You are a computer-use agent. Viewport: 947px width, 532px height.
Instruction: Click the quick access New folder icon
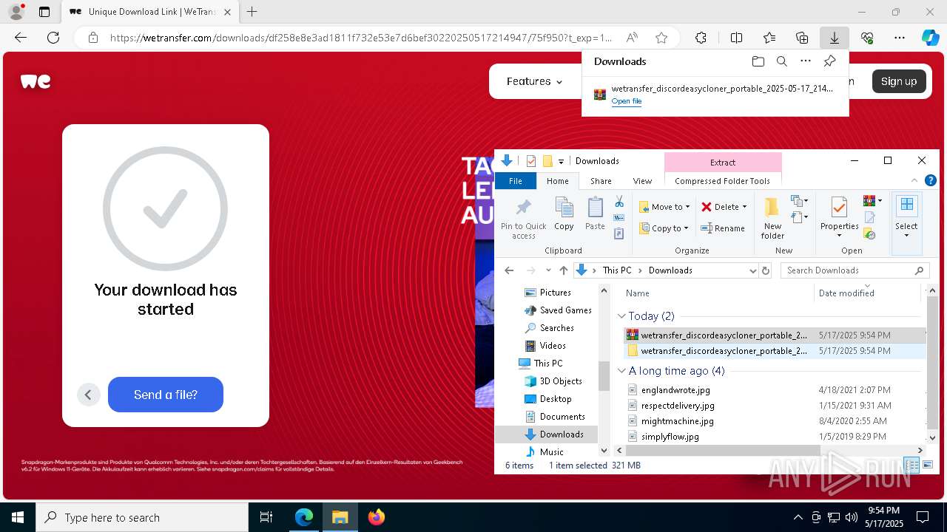(x=547, y=161)
